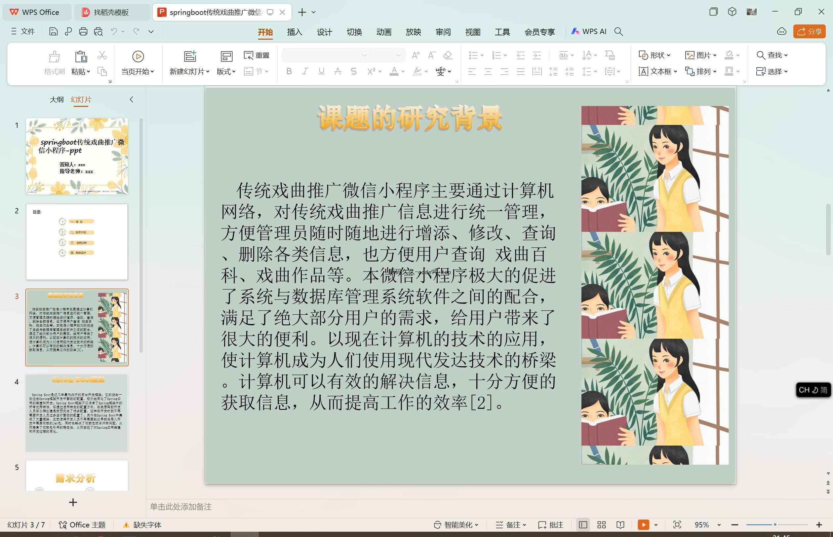Open the Transitions (切换) tab

(x=354, y=32)
